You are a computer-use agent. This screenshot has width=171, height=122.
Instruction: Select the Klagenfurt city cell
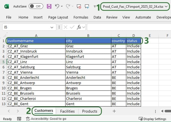[x=88, y=56]
